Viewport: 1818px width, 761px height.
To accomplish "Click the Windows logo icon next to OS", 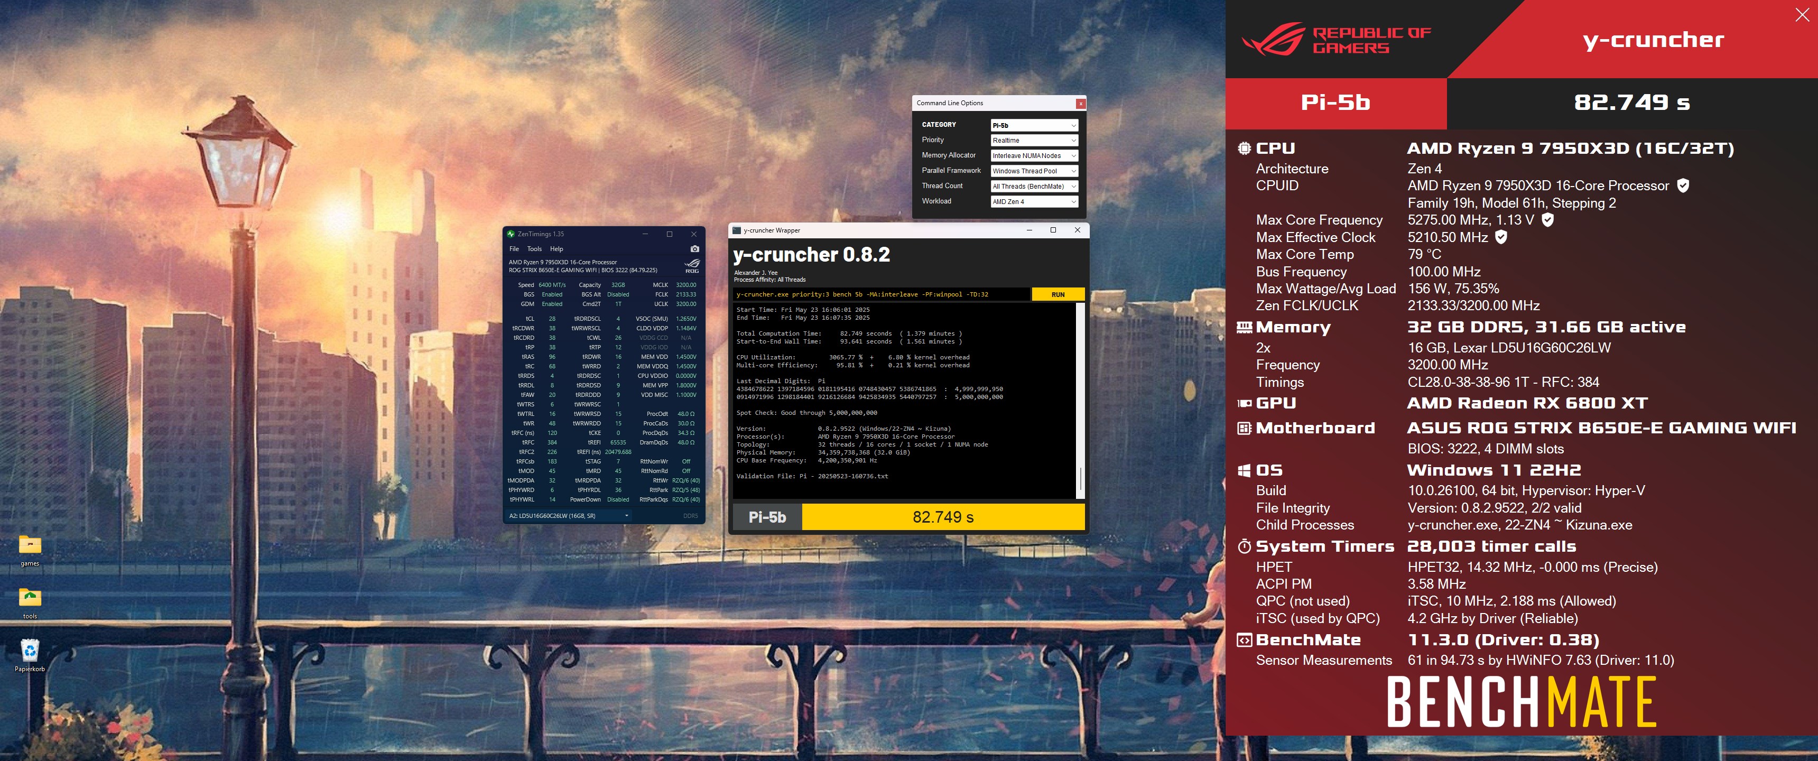I will [1244, 470].
